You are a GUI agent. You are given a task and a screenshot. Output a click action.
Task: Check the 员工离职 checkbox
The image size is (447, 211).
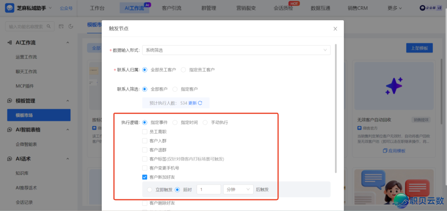point(145,132)
